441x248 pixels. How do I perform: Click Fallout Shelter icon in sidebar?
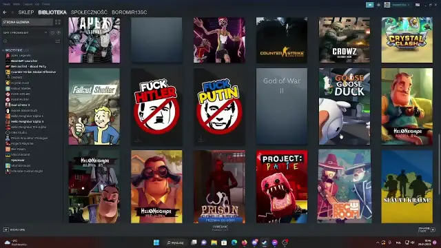tap(8, 88)
